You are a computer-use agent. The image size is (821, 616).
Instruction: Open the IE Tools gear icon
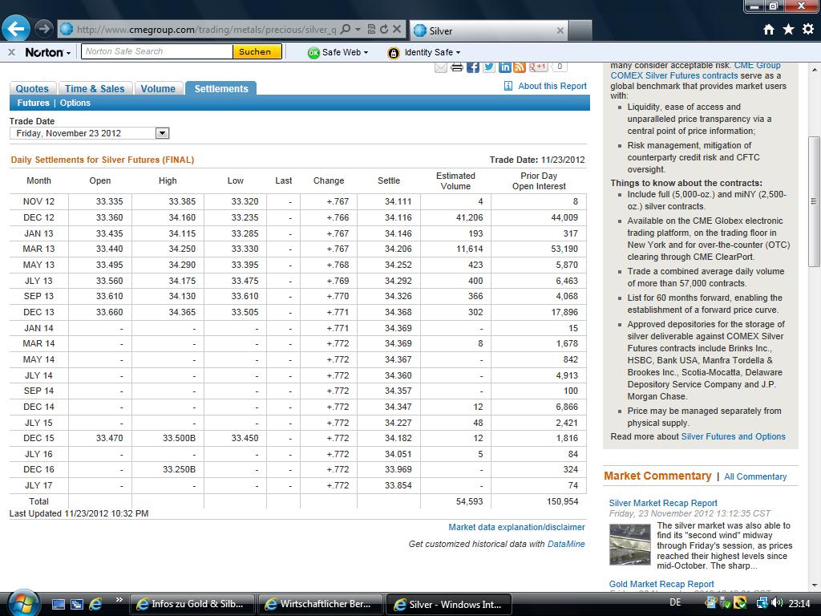807,30
